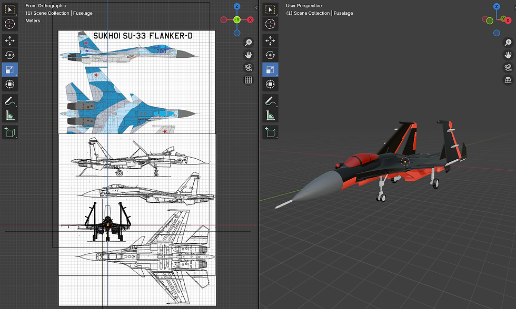Screen dimensions: 516x309
Task: Select the Rotate tool in Front Orthographic viewport
Action: (x=10, y=55)
